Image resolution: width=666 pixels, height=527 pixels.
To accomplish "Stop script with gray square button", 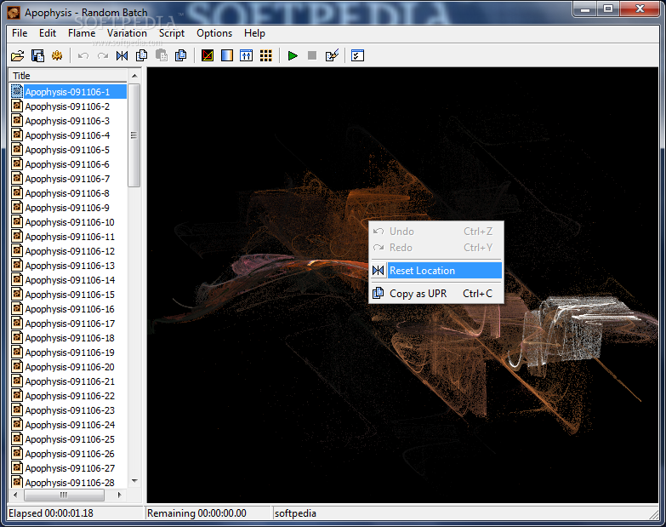I will click(x=312, y=55).
